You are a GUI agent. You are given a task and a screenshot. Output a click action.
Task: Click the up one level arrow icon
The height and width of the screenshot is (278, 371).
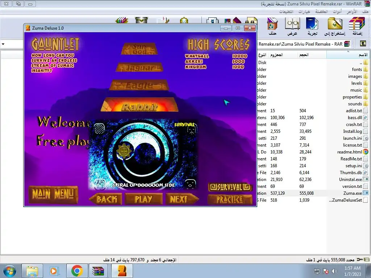tap(363, 44)
